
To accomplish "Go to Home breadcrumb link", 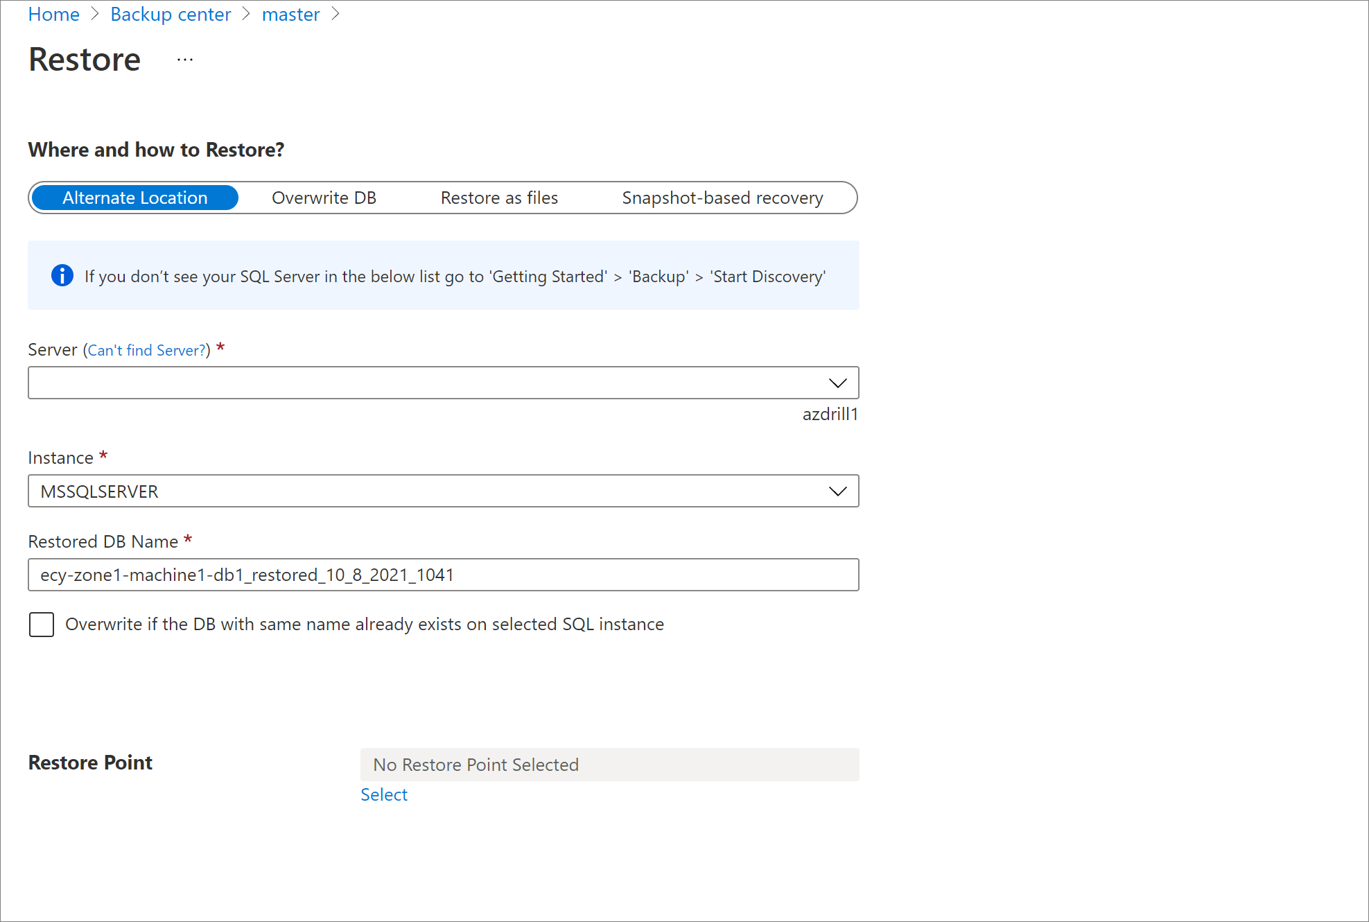I will coord(54,15).
